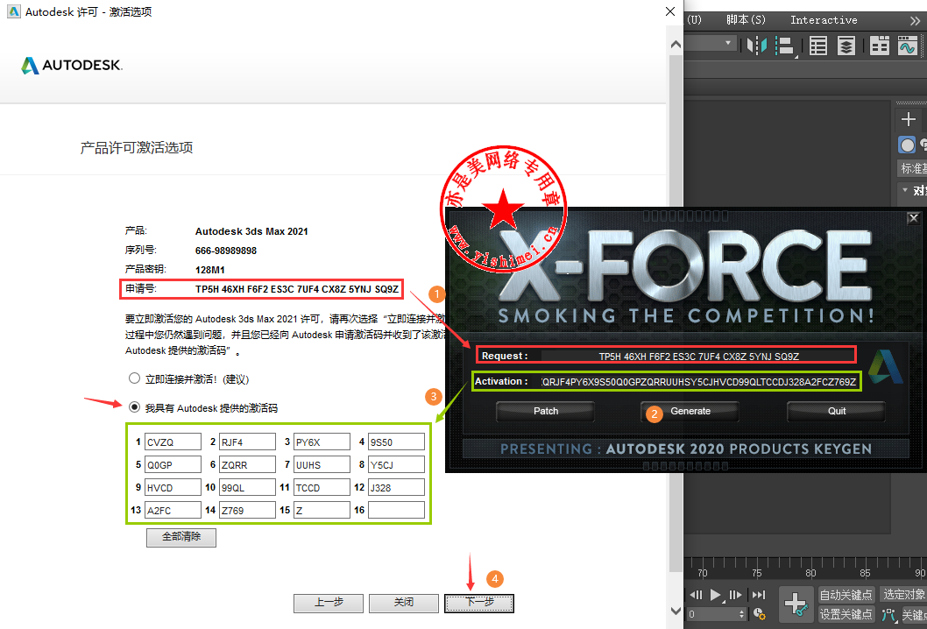Open the 选定对象 dropdown
Image resolution: width=927 pixels, height=629 pixels.
coord(902,595)
